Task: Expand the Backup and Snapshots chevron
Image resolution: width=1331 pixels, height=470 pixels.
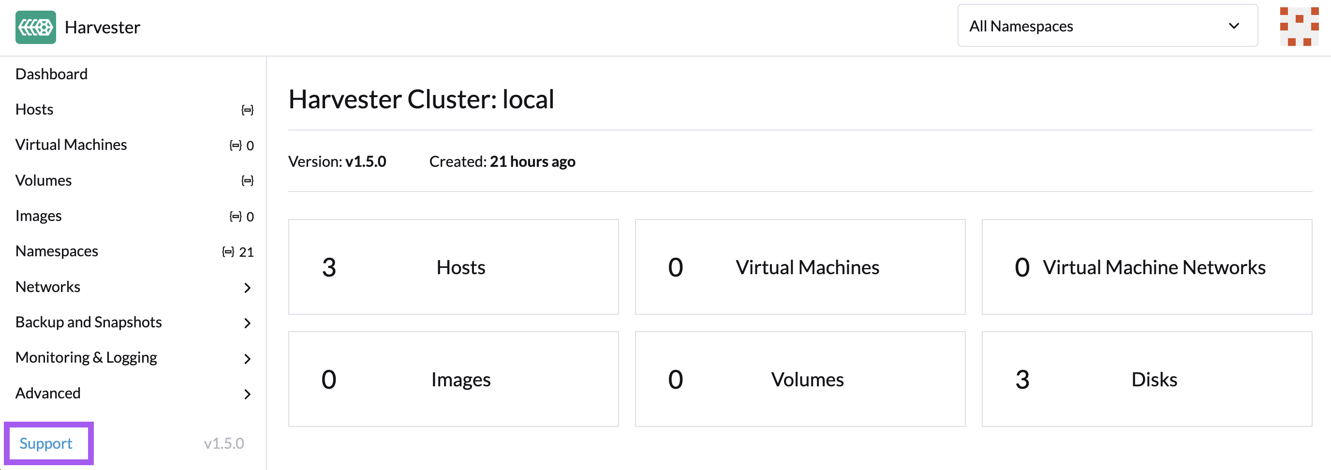Action: click(248, 323)
